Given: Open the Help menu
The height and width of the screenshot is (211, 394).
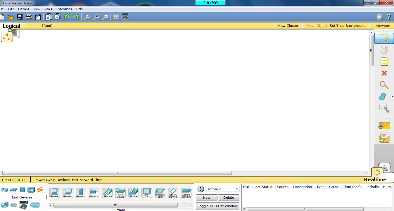Looking at the screenshot, I should click(79, 9).
